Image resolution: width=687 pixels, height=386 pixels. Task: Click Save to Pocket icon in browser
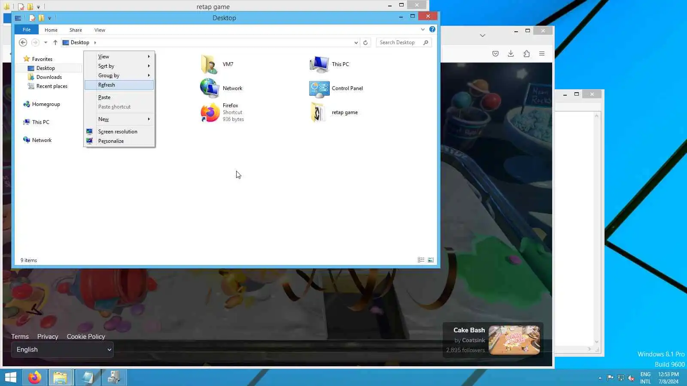click(495, 54)
